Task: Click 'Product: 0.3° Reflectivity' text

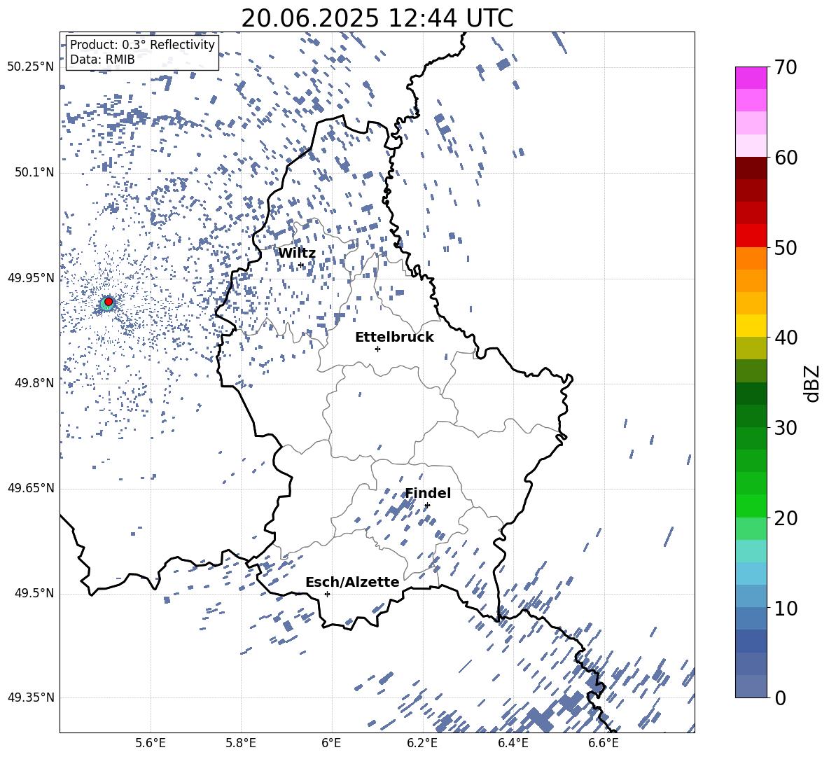Action: tap(142, 45)
